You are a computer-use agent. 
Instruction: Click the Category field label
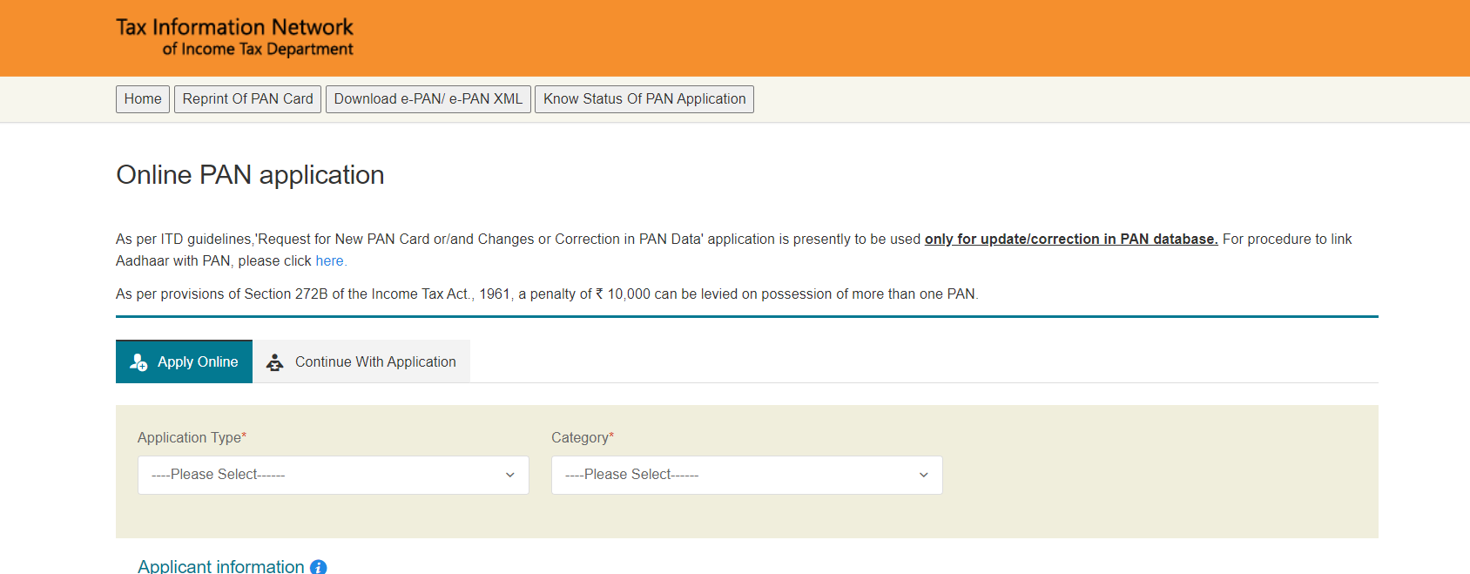coord(582,437)
